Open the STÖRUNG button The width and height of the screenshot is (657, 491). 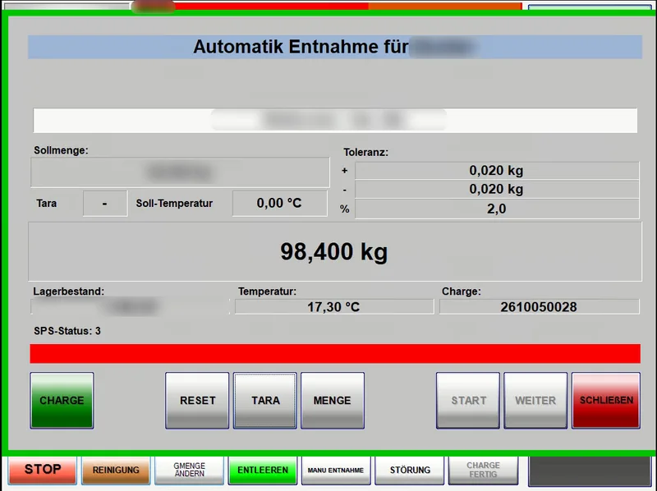409,470
